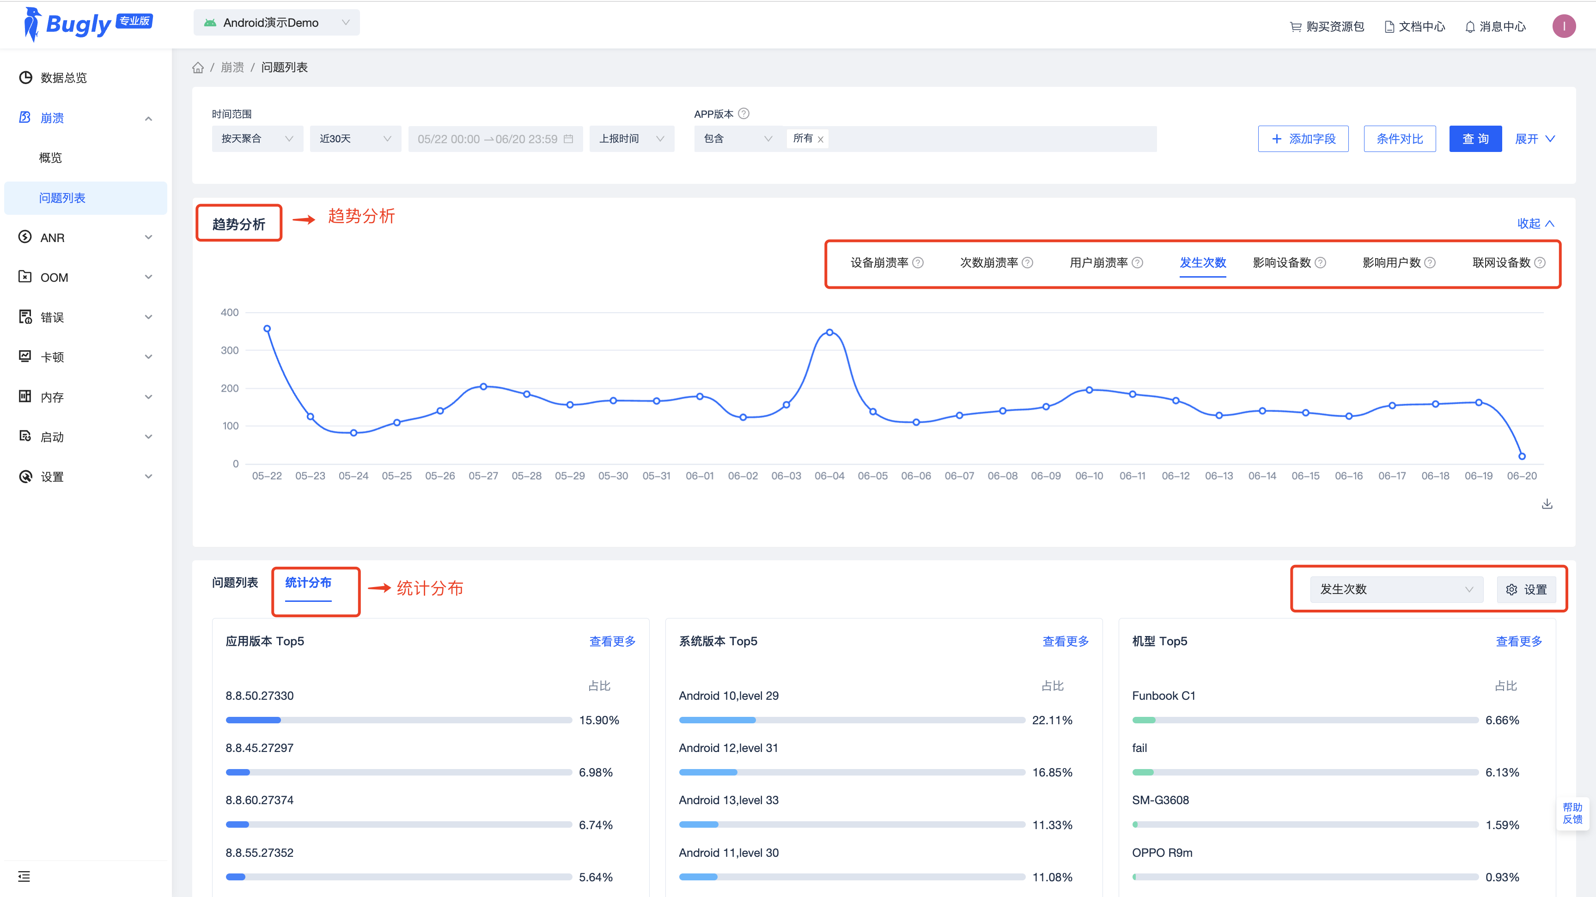Click help icon beside 设备崩溃率
The image size is (1596, 897).
tap(918, 263)
